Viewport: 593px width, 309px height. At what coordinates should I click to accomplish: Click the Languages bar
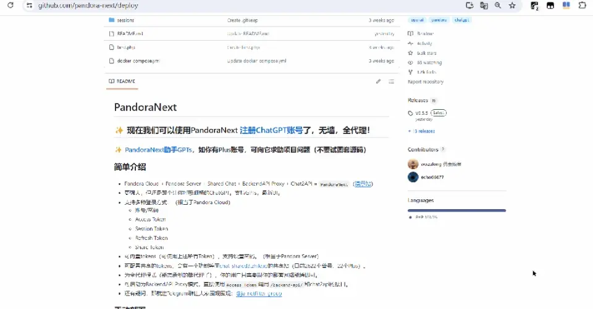[x=457, y=210]
